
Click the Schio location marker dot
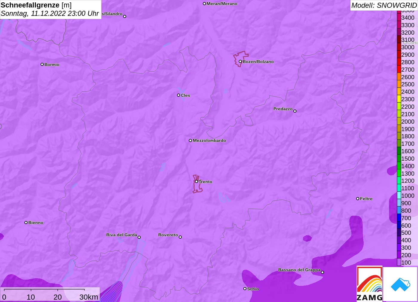[245, 289]
